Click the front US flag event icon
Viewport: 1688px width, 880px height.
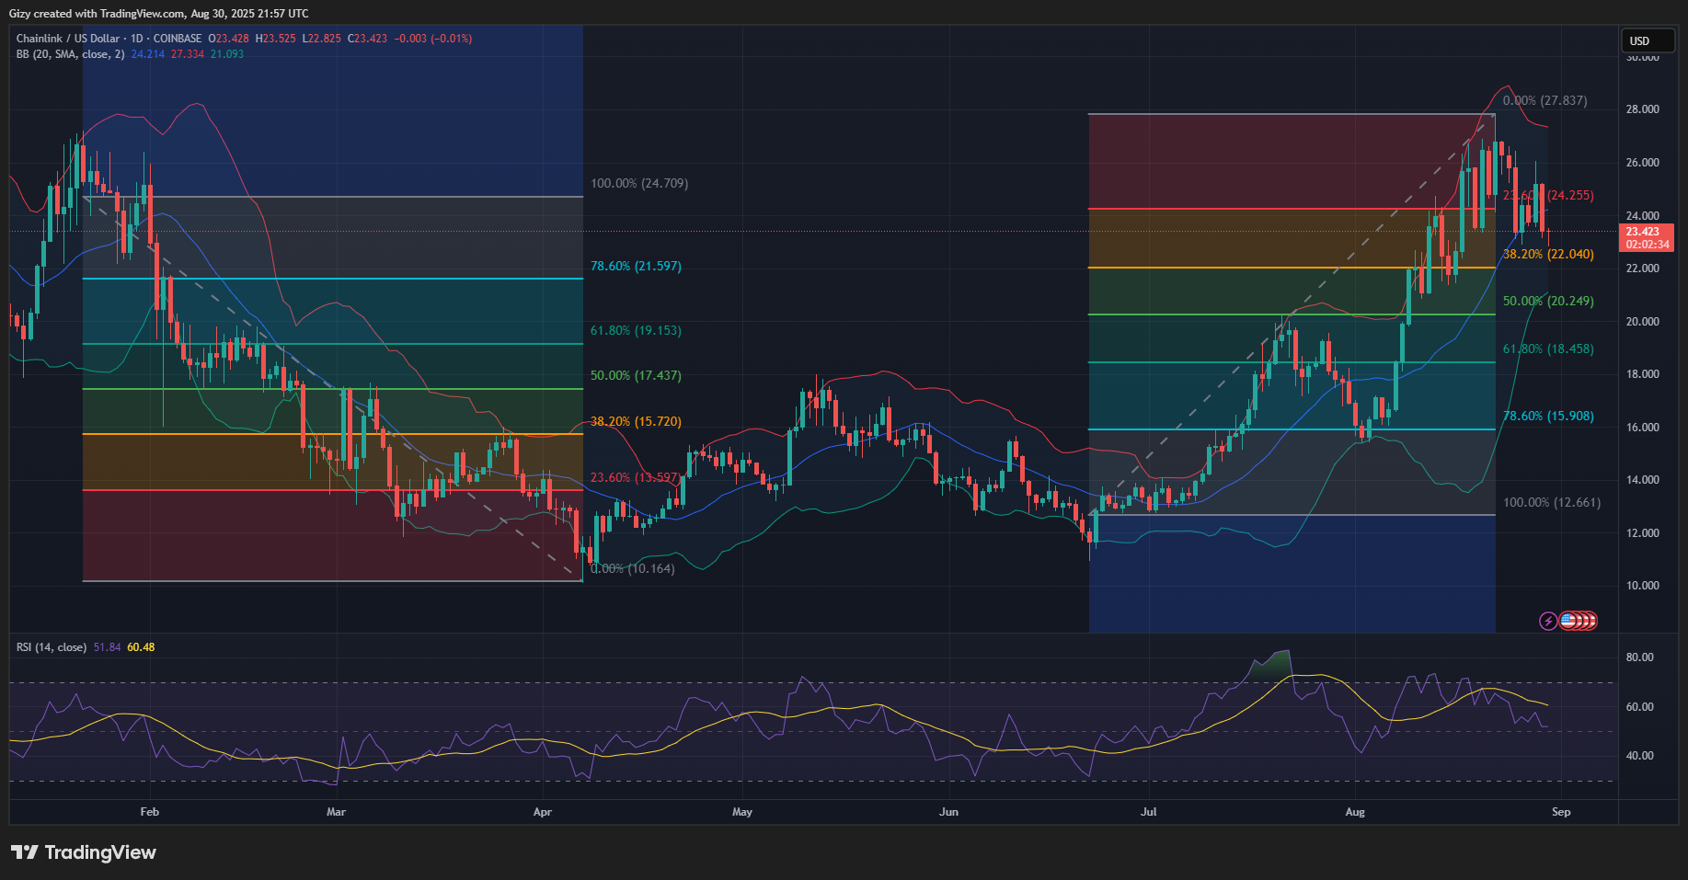(x=1568, y=621)
